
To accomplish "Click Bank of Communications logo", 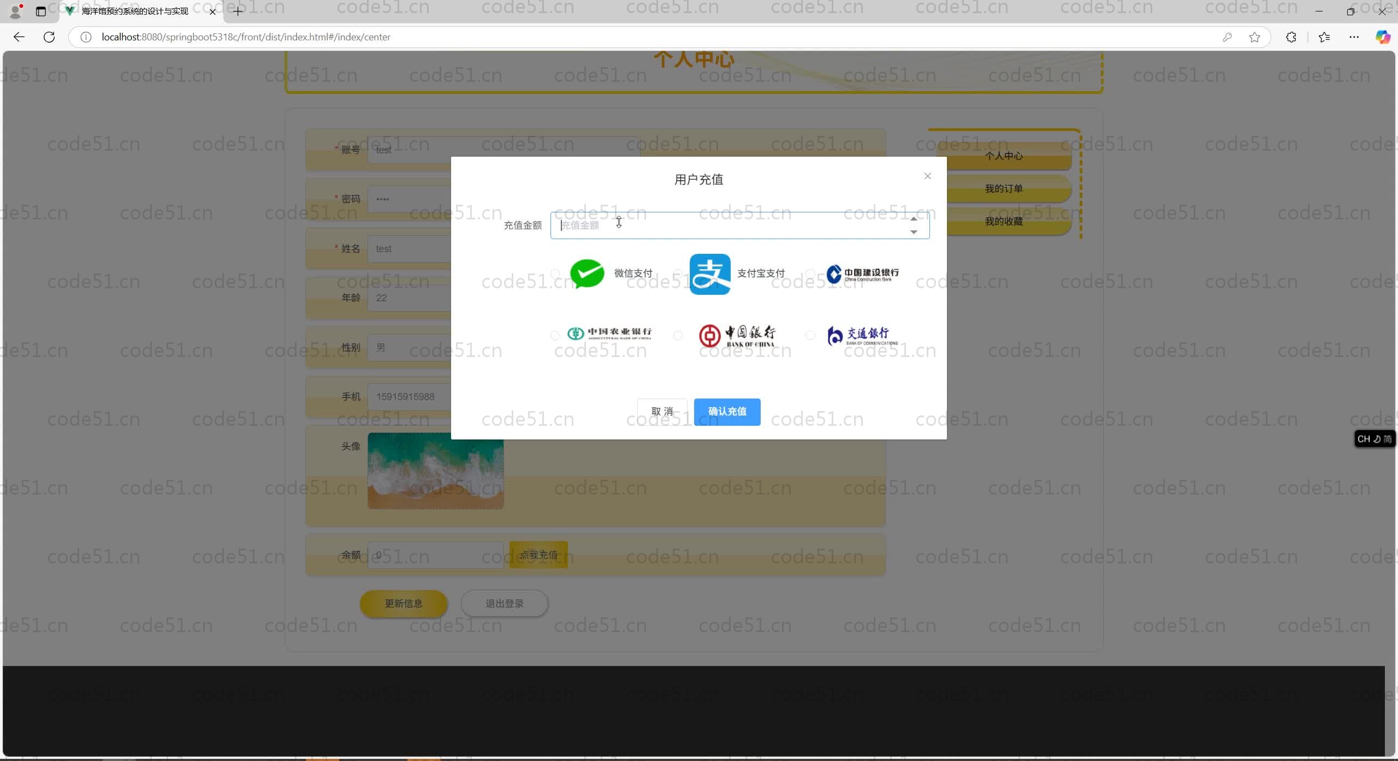I will coord(862,335).
